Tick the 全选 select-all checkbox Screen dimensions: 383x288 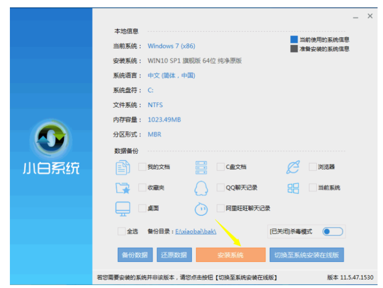pos(122,231)
